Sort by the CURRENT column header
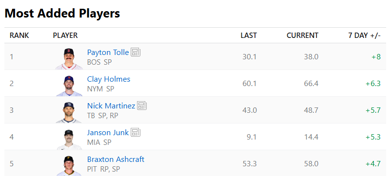Image resolution: width=391 pixels, height=176 pixels. point(302,35)
